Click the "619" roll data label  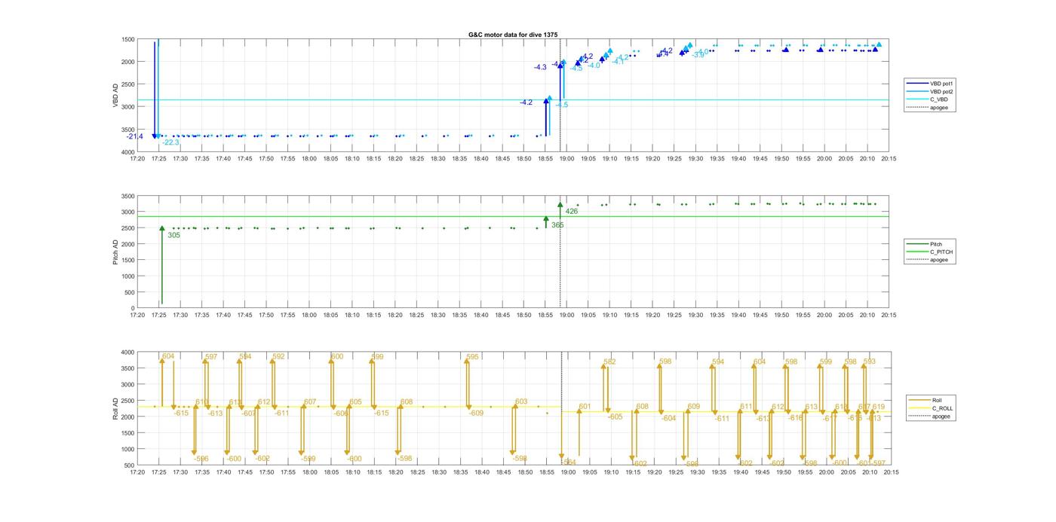(879, 407)
